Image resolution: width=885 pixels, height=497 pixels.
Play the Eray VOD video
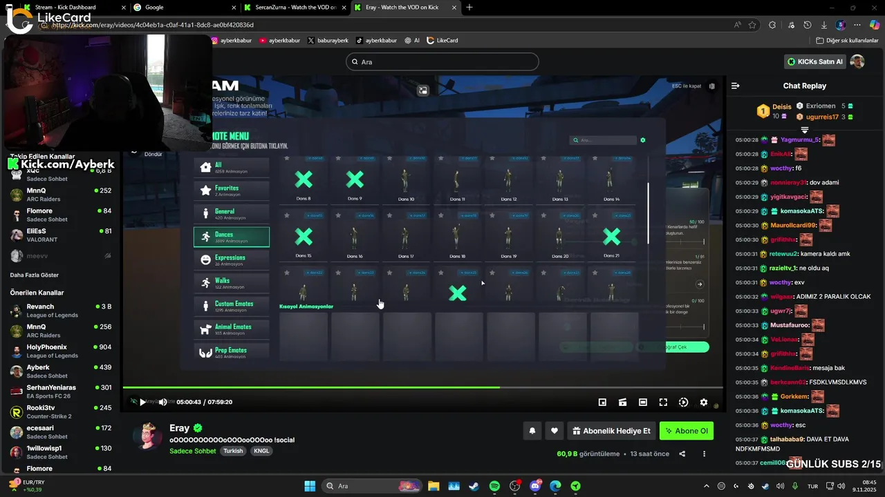click(x=142, y=402)
